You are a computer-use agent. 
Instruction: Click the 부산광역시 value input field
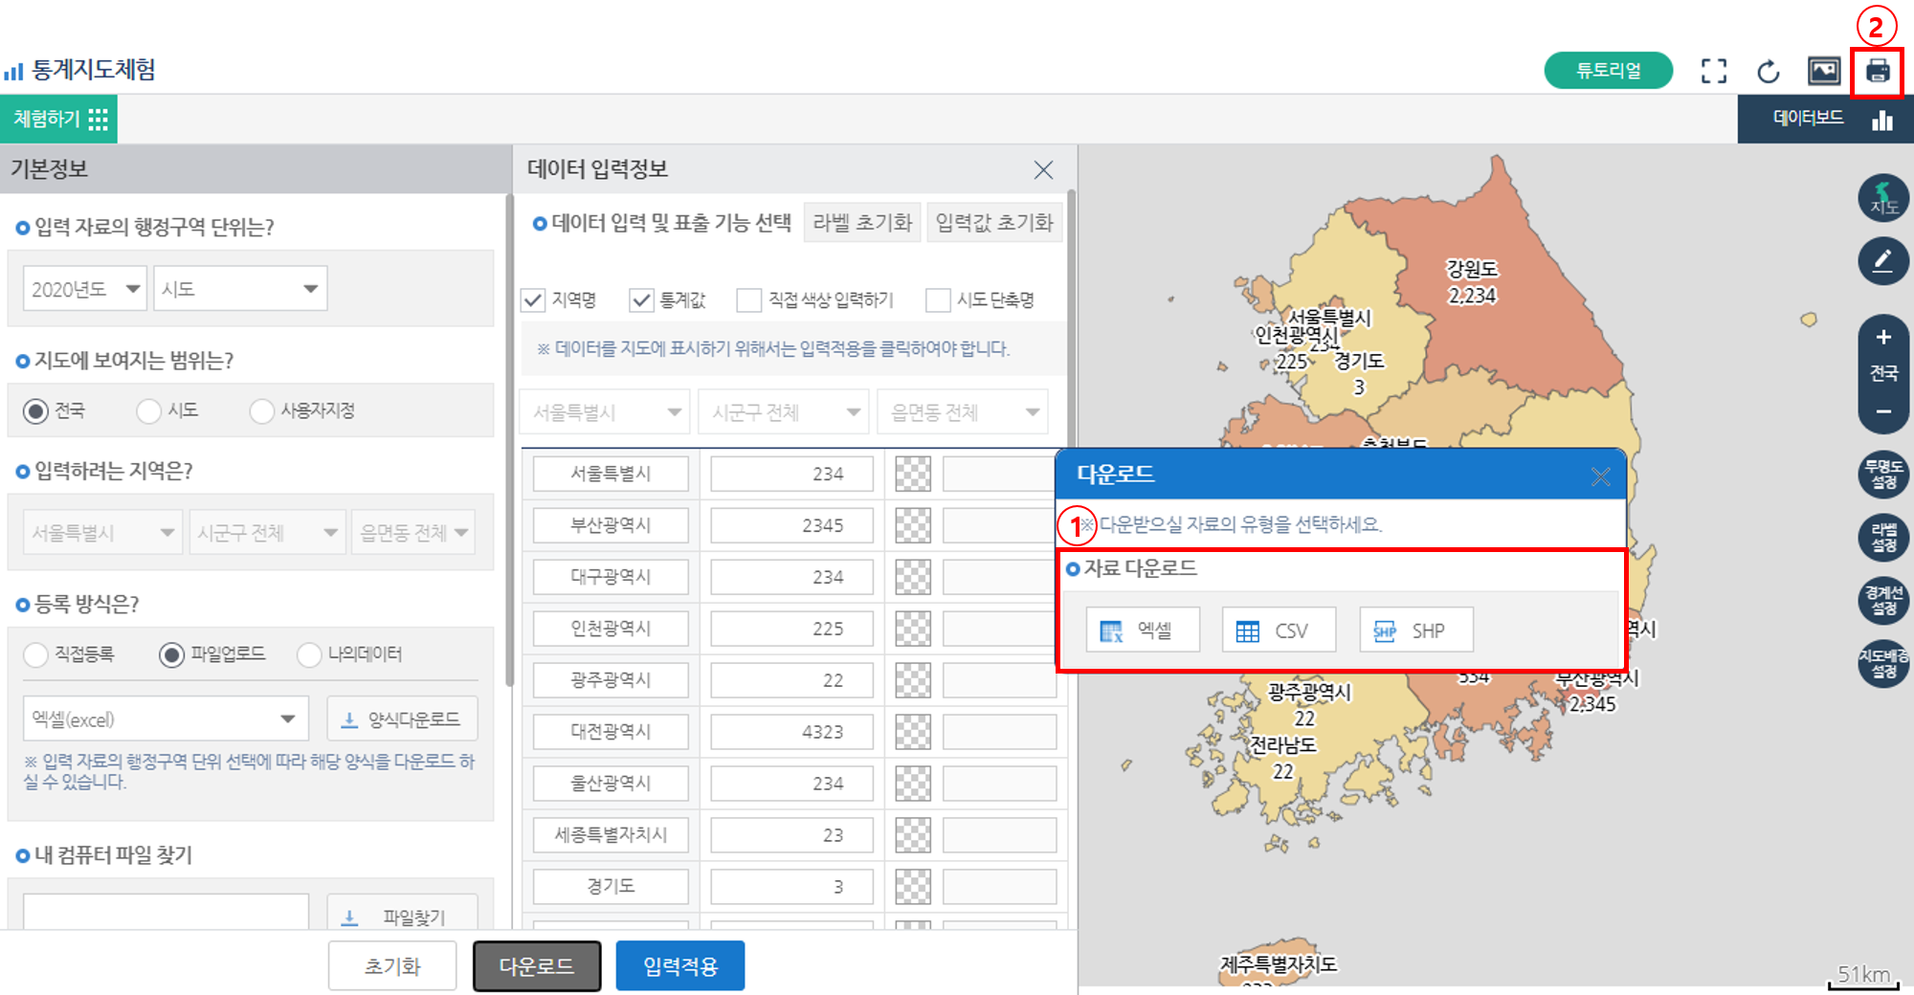791,525
